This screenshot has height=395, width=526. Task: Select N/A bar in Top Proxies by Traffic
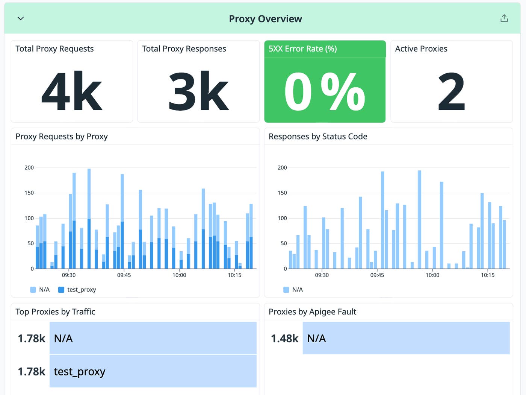[x=153, y=338]
